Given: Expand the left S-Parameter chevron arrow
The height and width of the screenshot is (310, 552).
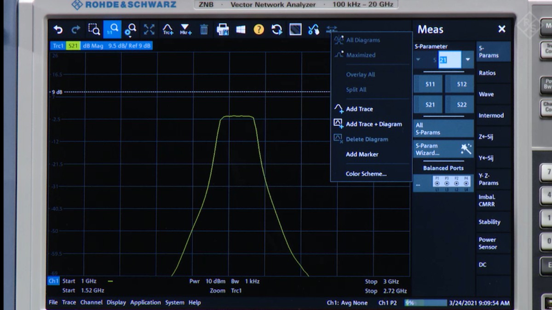Looking at the screenshot, I should coord(419,60).
